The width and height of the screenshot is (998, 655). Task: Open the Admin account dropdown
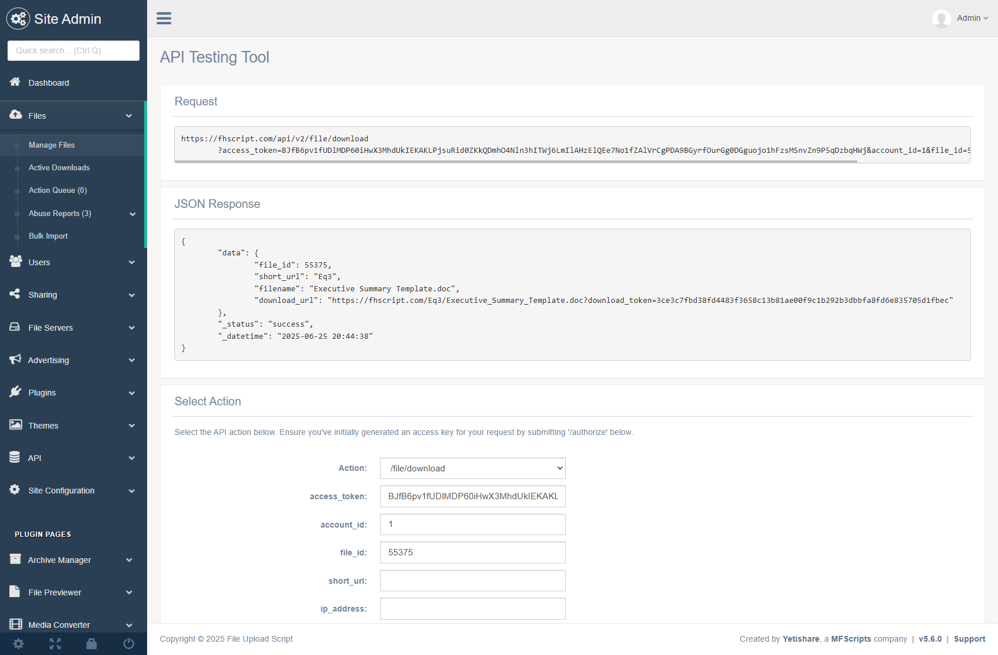(x=972, y=19)
